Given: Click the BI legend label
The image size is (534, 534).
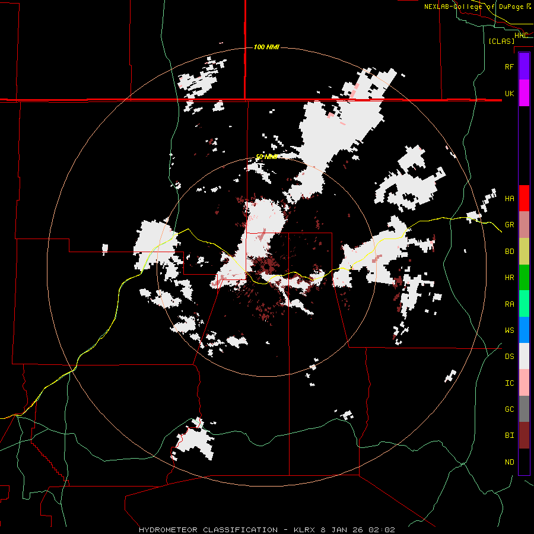Looking at the screenshot, I should point(509,436).
